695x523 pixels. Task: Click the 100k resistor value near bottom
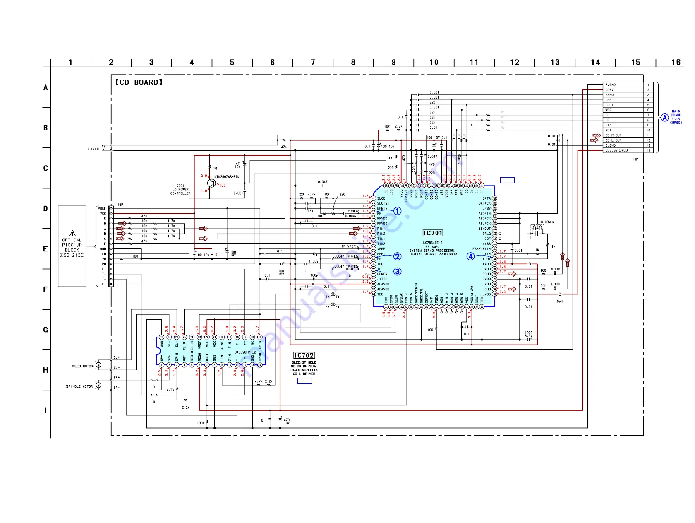201,423
